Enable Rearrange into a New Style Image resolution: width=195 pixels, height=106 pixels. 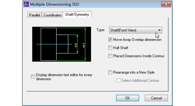110,72
